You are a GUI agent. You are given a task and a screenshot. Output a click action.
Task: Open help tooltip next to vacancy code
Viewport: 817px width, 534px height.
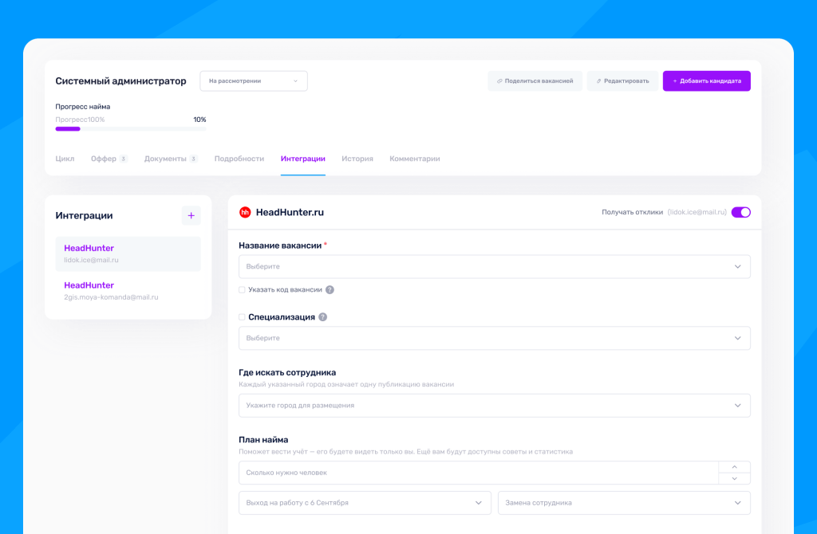[330, 290]
